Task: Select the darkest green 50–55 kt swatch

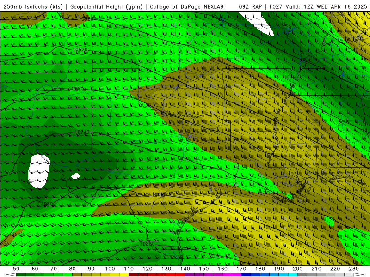Action: (x=21, y=275)
